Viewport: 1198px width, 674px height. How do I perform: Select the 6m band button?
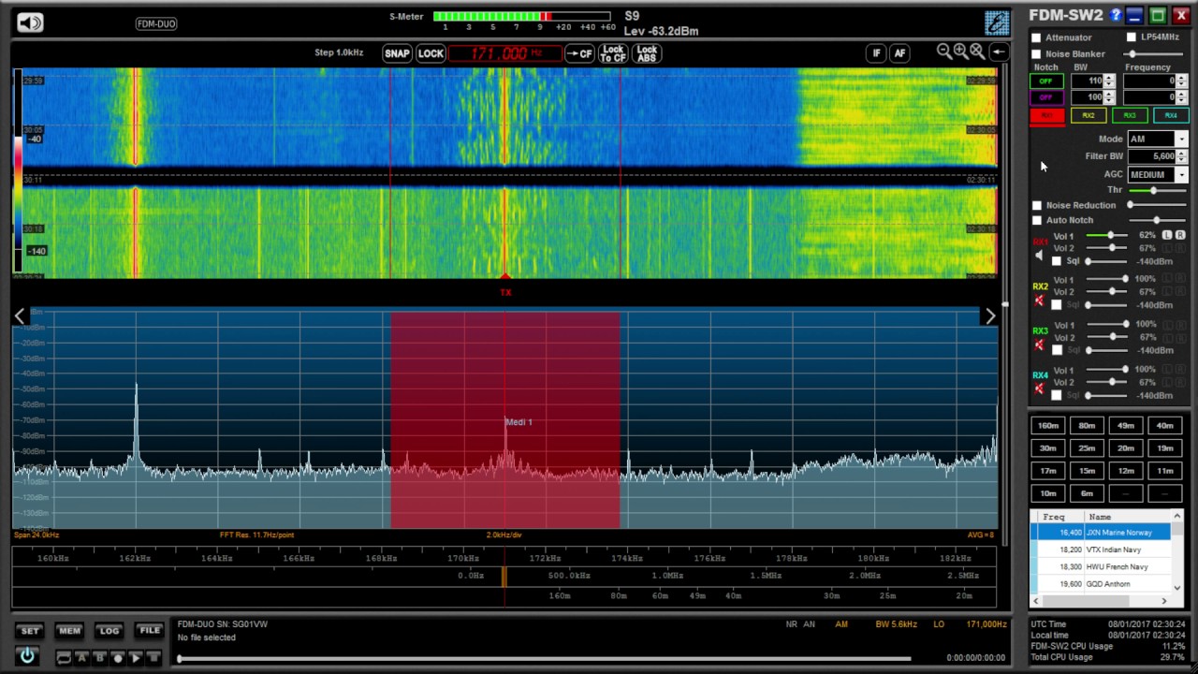[x=1087, y=493]
